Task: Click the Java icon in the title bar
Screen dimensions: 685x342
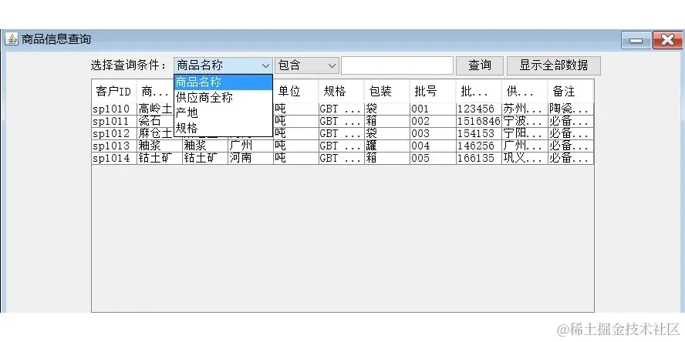Action: point(11,39)
